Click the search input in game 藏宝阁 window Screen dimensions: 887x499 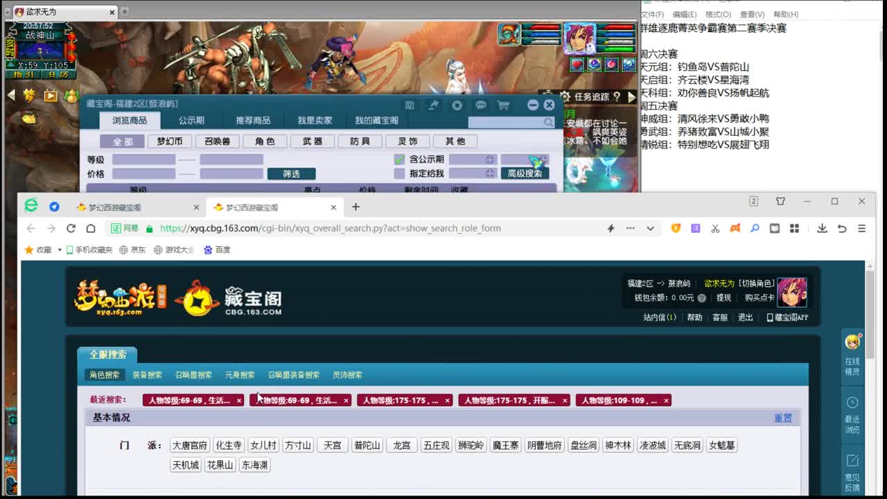click(x=506, y=122)
